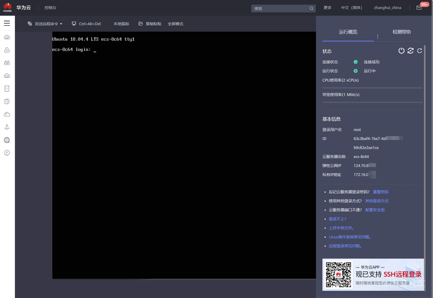433x298 pixels.
Task: Expand the 发送远程命令 dropdown
Action: [45, 24]
